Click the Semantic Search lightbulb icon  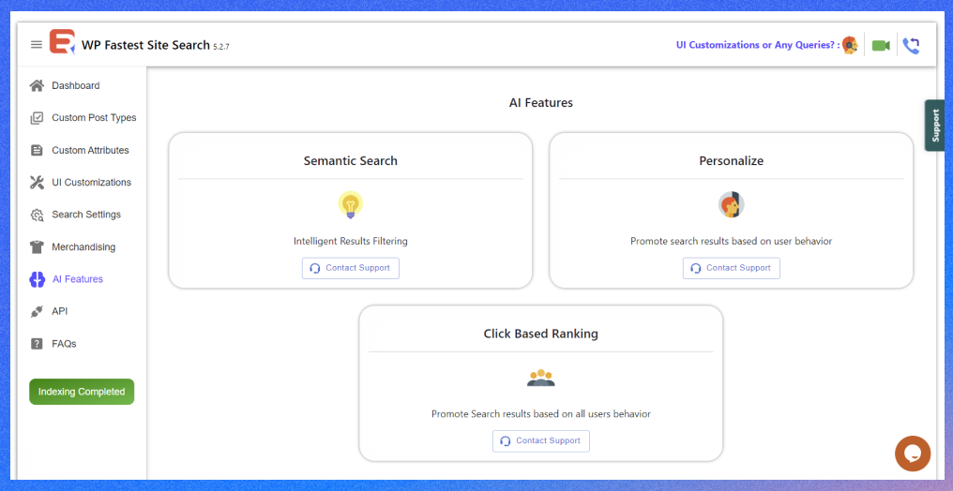coord(351,204)
